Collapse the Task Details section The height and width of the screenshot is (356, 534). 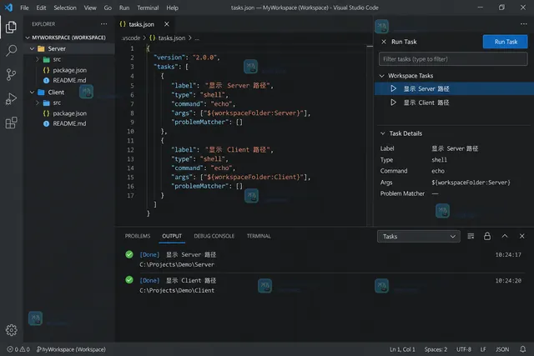pos(382,133)
